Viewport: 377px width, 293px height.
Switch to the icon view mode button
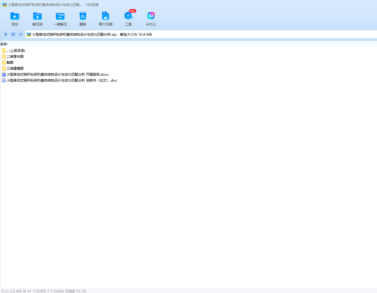click(13, 34)
